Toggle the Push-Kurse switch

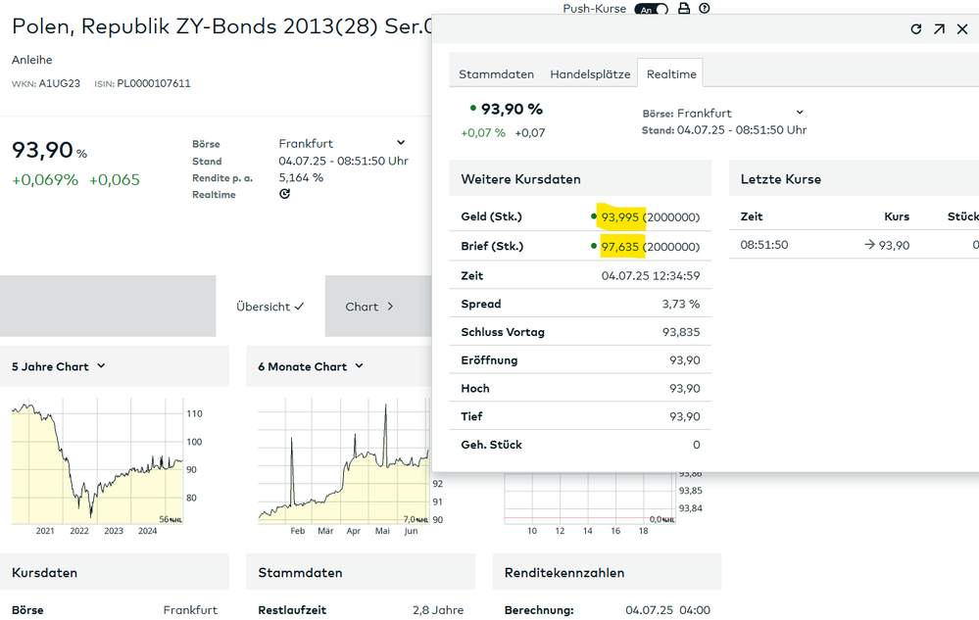click(652, 9)
